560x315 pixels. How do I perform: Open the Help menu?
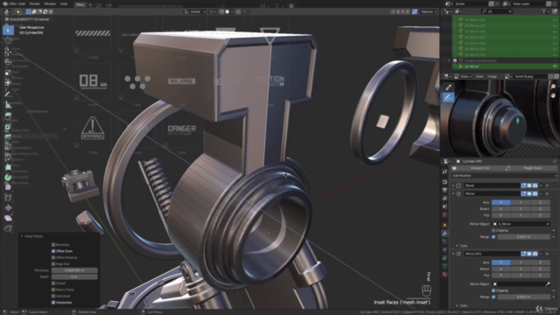pos(64,3)
